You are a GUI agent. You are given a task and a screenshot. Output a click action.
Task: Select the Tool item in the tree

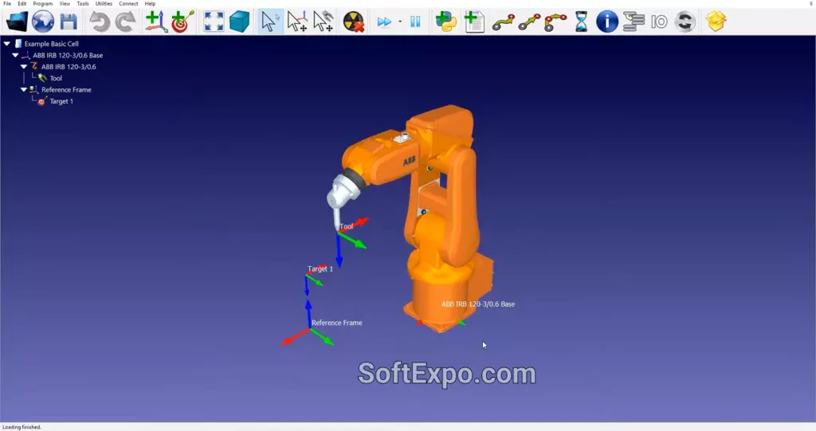tap(56, 78)
